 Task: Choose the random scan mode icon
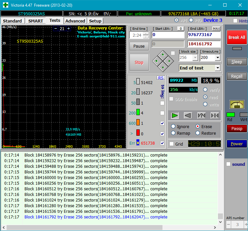[201, 115]
